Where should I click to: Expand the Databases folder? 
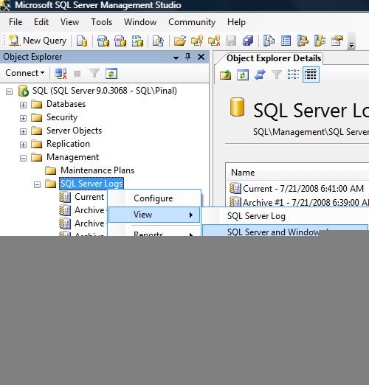point(23,105)
